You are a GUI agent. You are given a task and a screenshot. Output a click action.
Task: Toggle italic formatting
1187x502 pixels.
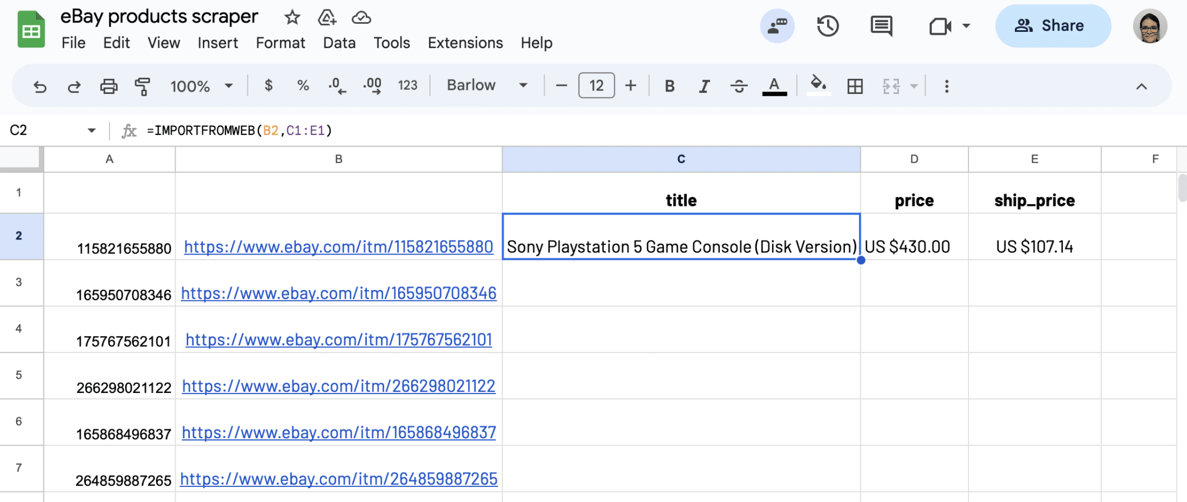point(704,86)
